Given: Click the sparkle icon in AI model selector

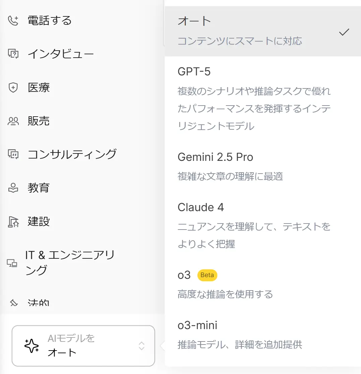Looking at the screenshot, I should [32, 346].
